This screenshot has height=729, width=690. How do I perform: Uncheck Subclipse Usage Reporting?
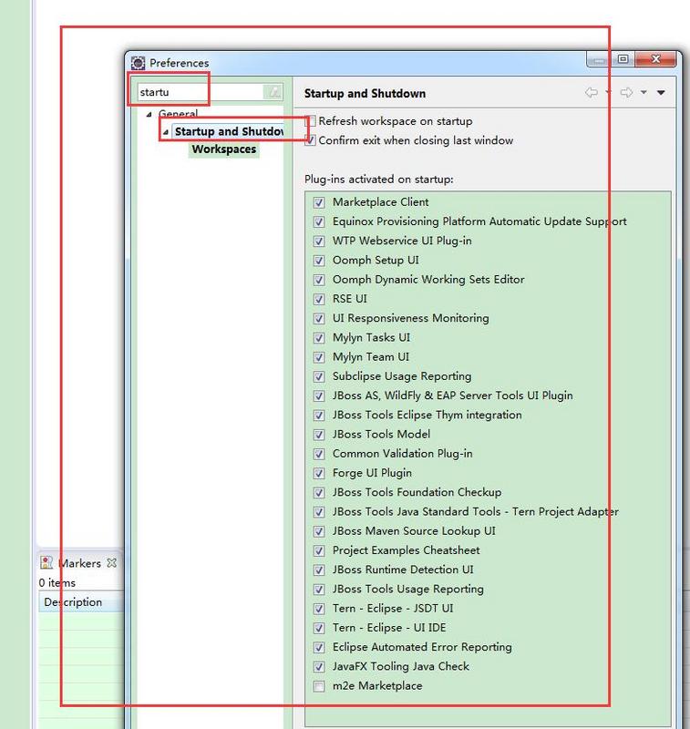click(x=319, y=376)
